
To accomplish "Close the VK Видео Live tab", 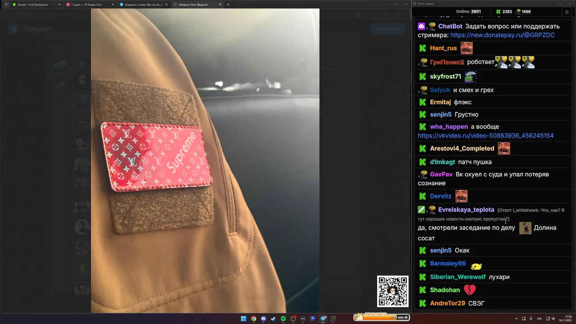I will tap(112, 4).
